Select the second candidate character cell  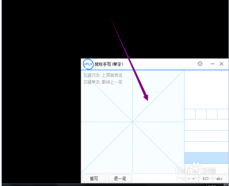(201, 114)
